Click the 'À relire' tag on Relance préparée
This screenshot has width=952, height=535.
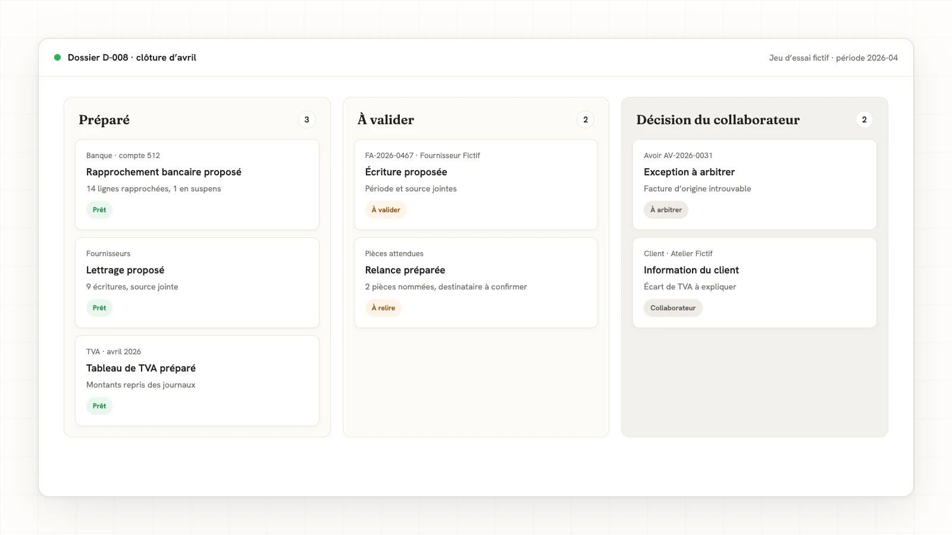point(383,308)
